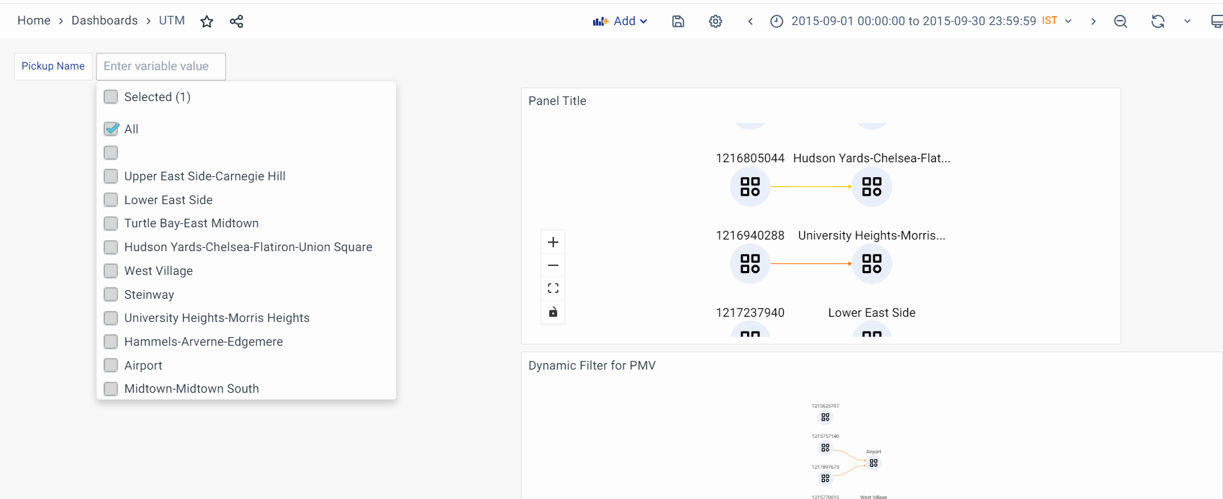1223x499 pixels.
Task: Zoom in on the graph panel
Action: tap(553, 242)
